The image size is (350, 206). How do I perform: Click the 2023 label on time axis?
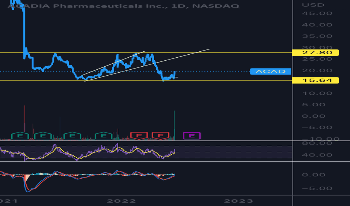coord(238,201)
